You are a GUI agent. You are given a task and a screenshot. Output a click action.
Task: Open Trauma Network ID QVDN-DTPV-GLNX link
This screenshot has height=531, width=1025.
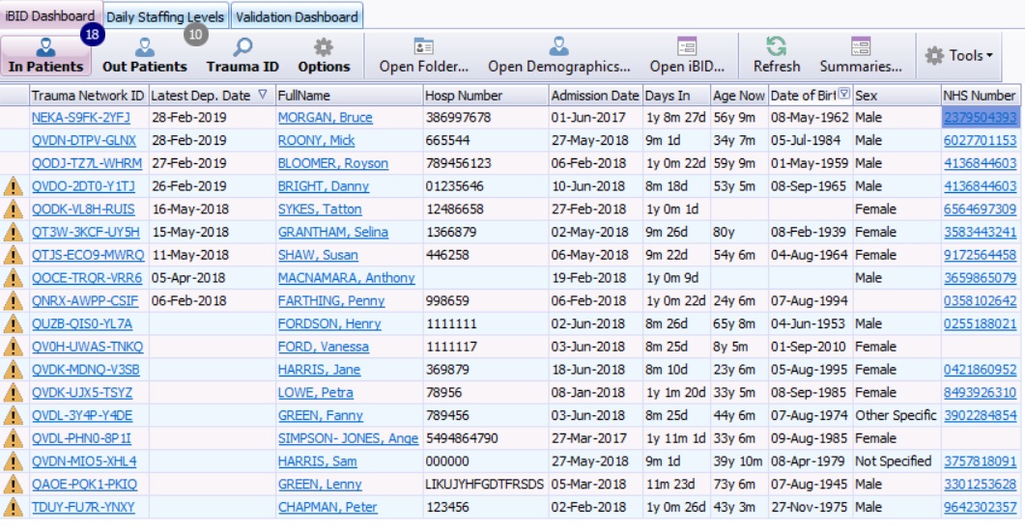tap(83, 141)
